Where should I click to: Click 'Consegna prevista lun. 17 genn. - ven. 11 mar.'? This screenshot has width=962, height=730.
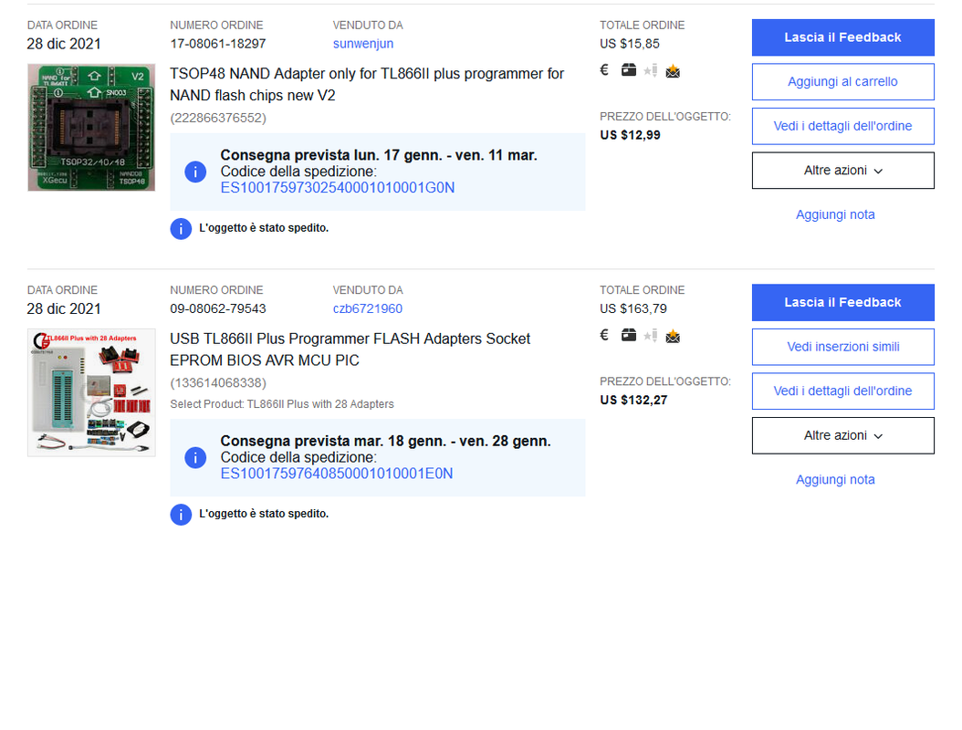tap(379, 155)
